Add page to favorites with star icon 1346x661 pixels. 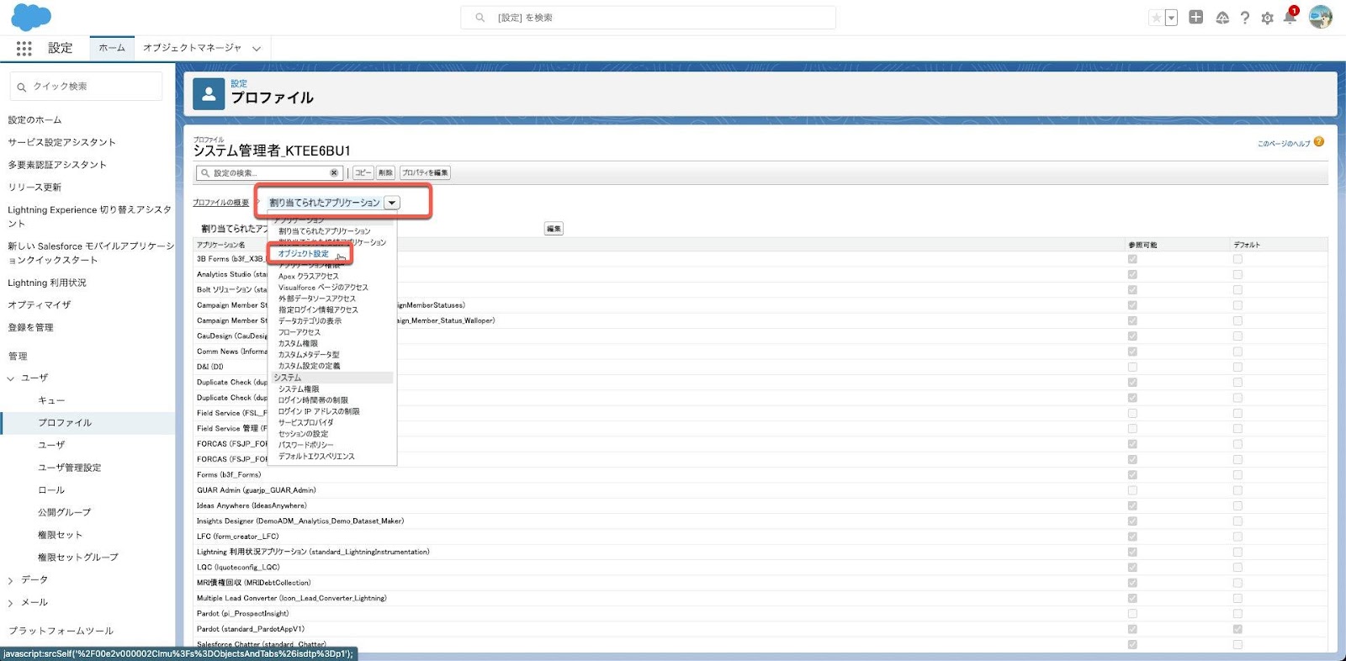coord(1157,18)
